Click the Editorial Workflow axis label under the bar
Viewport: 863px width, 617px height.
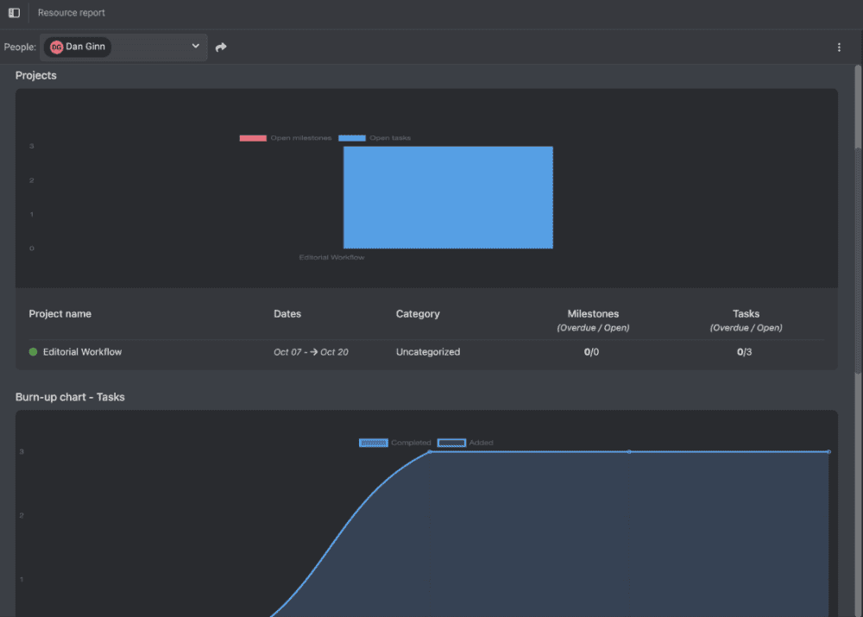point(331,258)
